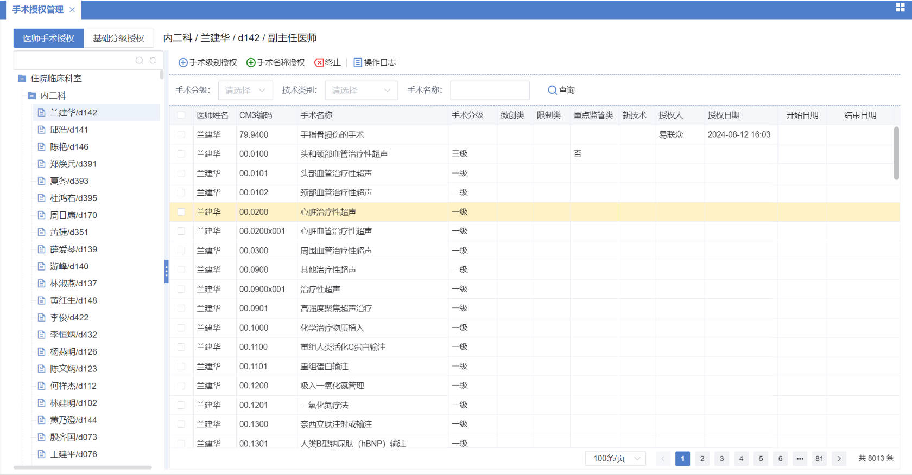Collapse the 住院临床科室 tree node

point(22,79)
